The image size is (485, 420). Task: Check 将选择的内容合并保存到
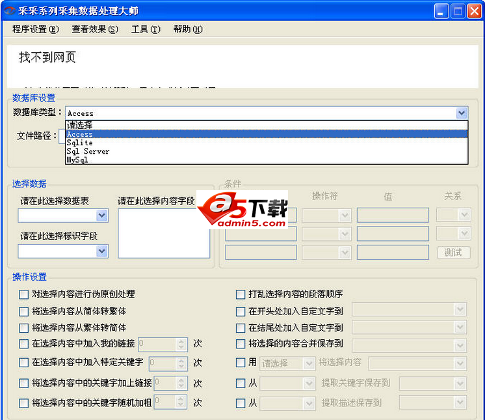[241, 344]
